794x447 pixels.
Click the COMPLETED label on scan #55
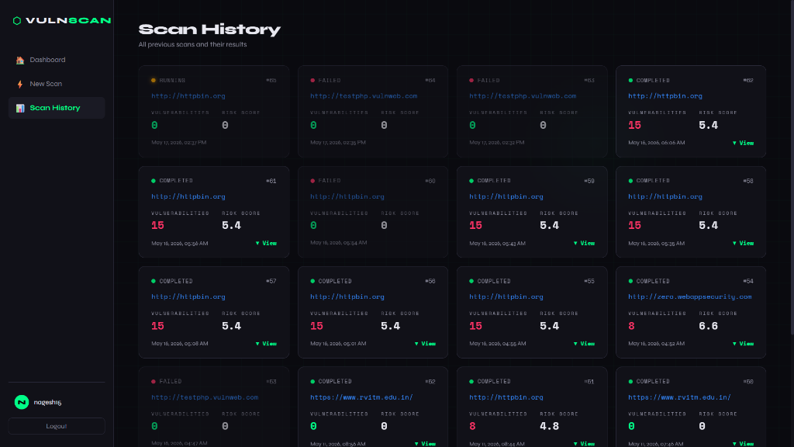click(494, 281)
